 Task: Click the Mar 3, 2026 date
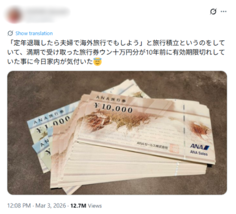point(51,206)
